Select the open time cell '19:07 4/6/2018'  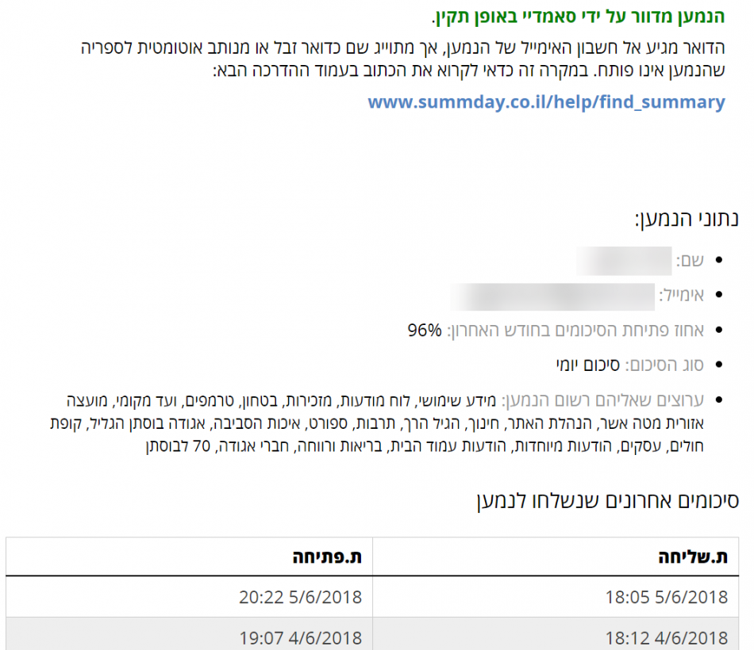301,637
